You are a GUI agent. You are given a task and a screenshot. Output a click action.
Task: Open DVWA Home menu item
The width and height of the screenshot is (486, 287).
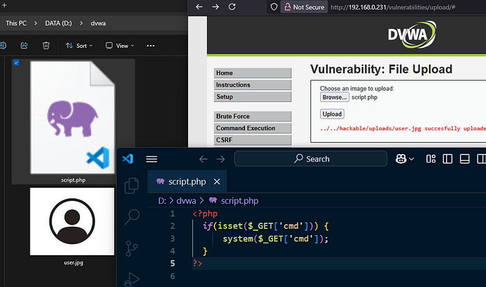pos(253,73)
